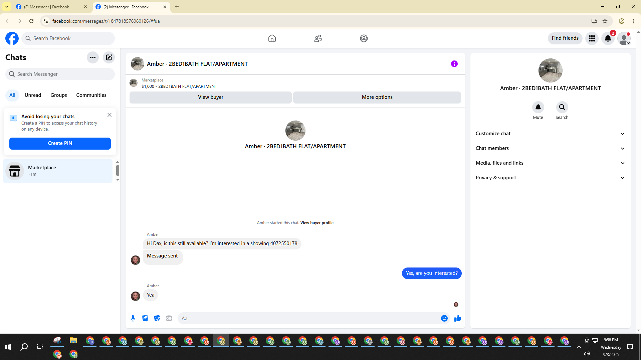Open the Windows Start menu
This screenshot has width=641, height=360.
pyautogui.click(x=8, y=347)
